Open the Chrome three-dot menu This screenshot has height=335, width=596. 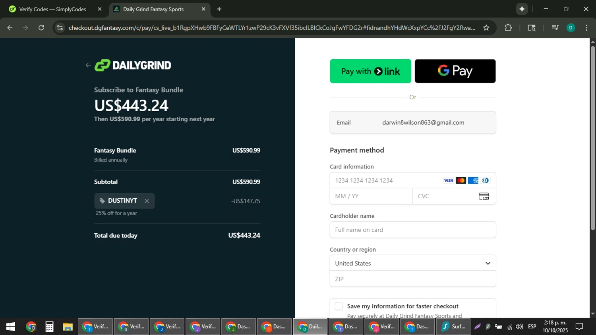(x=586, y=27)
